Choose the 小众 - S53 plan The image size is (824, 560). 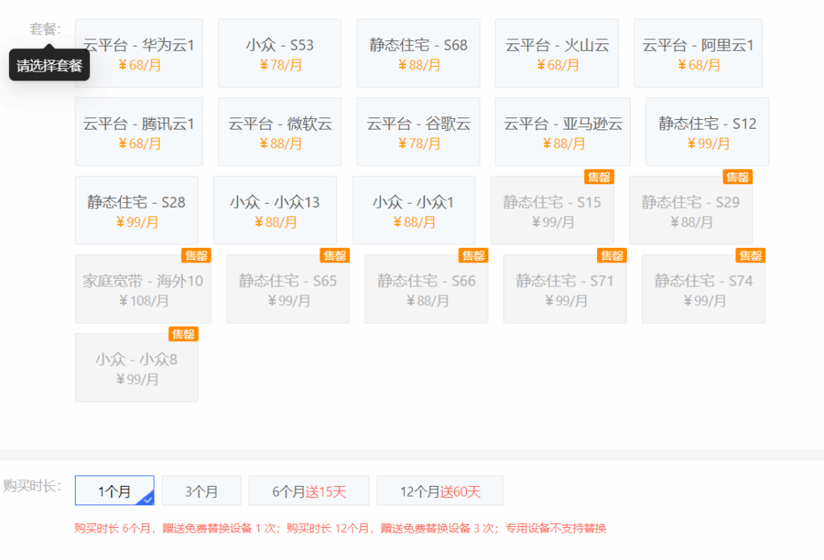279,53
